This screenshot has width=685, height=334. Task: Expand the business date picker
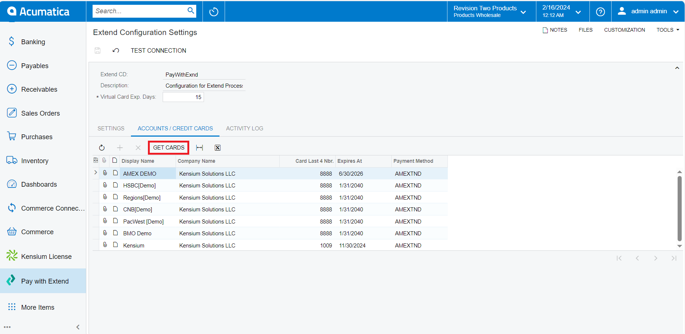point(578,11)
